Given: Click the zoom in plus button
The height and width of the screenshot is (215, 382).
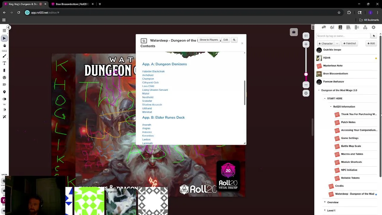Looking at the screenshot, I should coord(306,44).
